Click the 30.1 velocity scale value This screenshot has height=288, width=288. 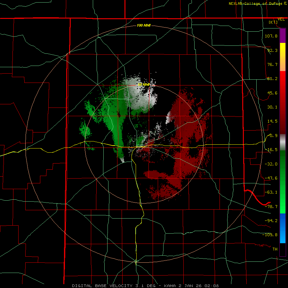point(272,107)
